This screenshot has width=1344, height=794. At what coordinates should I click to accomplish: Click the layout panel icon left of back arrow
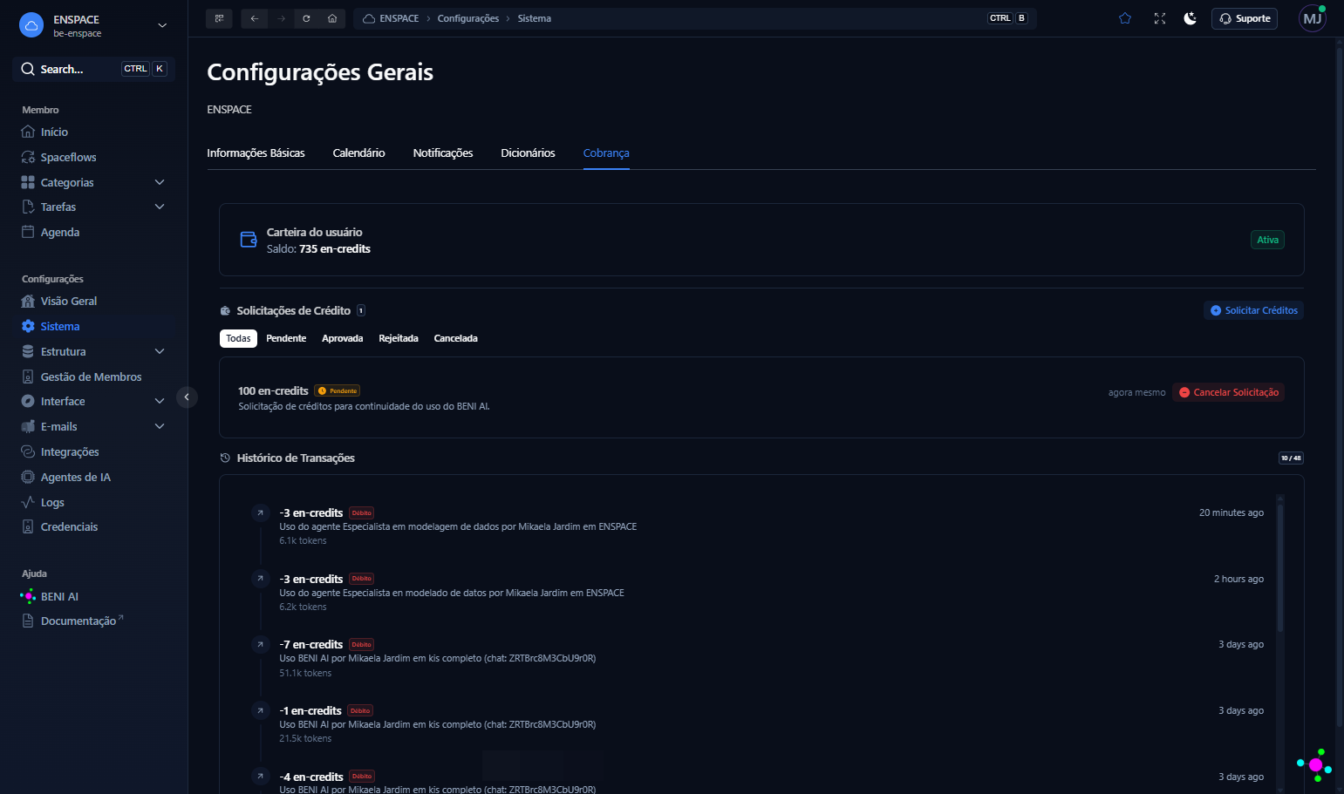point(219,18)
